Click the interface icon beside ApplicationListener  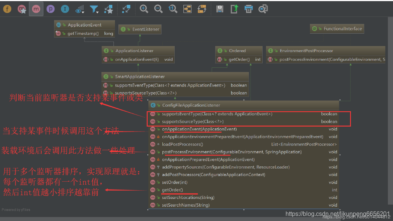click(x=106, y=51)
